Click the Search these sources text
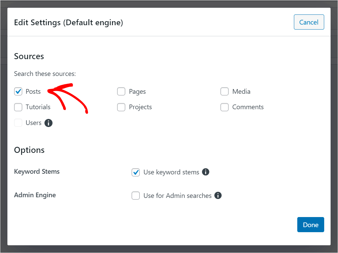 click(45, 74)
